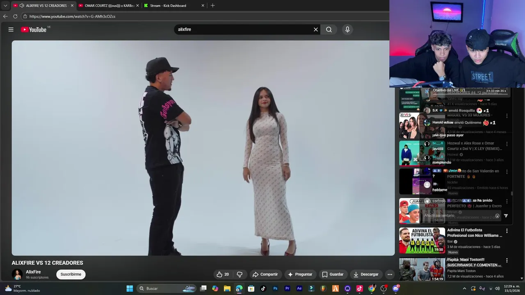
Task: Open the YouTube guide hamburger menu
Action: [11, 29]
